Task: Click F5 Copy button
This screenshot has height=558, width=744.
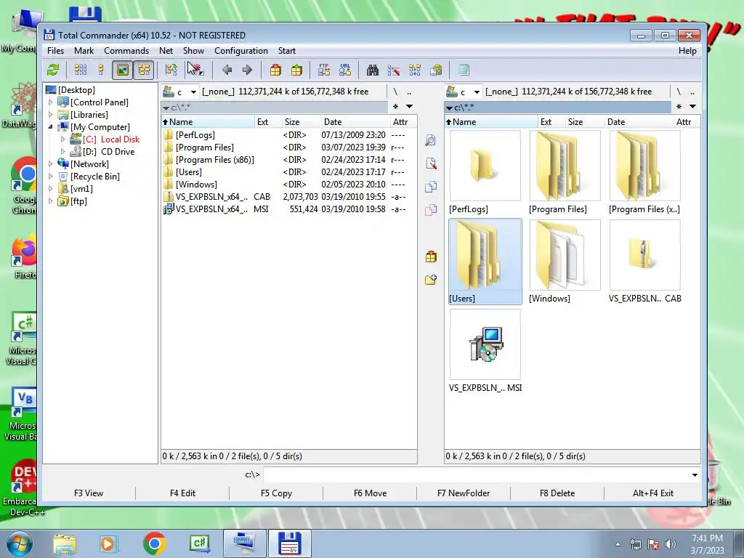Action: 276,493
